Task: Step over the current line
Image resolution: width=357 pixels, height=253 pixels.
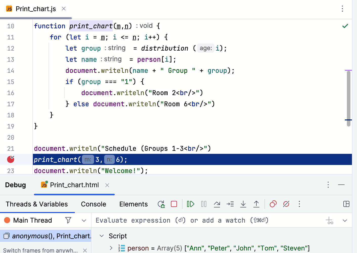Action: pos(217,204)
